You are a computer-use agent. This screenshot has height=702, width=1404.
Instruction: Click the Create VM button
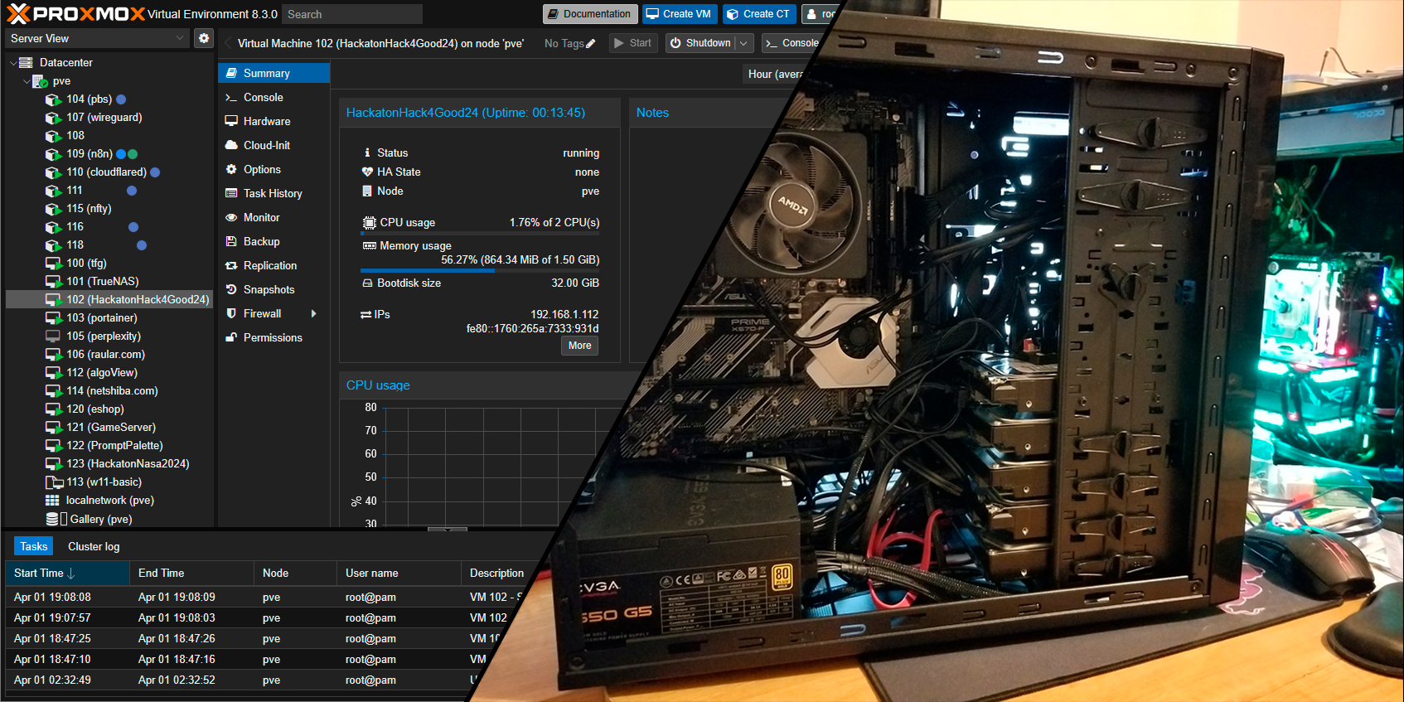pos(678,14)
